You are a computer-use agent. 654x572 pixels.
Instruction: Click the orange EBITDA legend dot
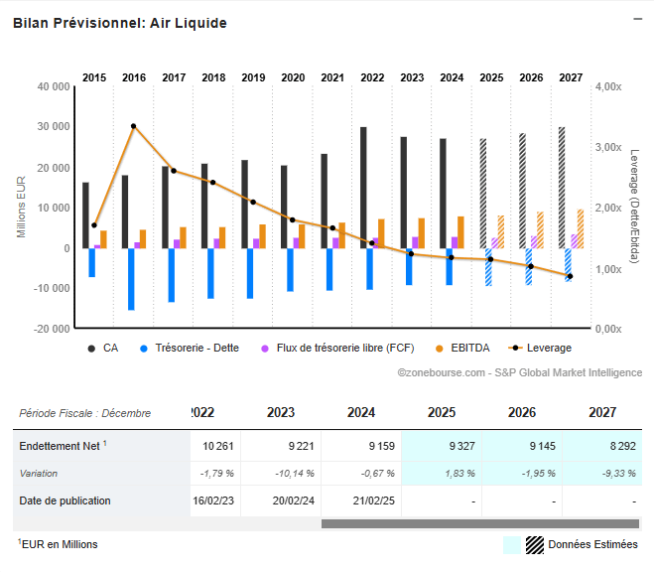tap(440, 349)
